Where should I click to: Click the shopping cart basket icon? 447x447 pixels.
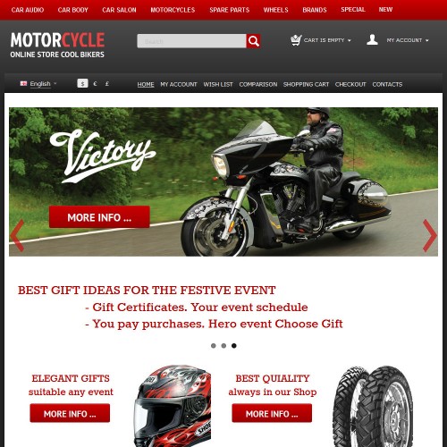click(x=296, y=40)
